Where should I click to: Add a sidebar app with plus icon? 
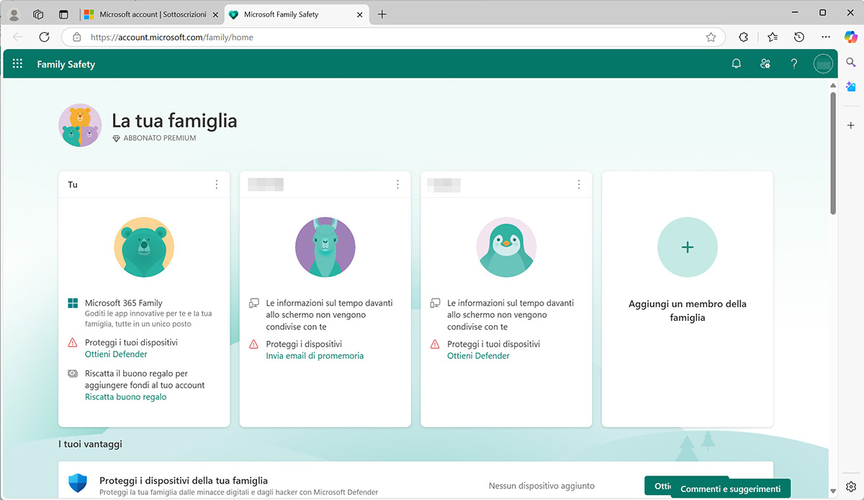coord(850,125)
